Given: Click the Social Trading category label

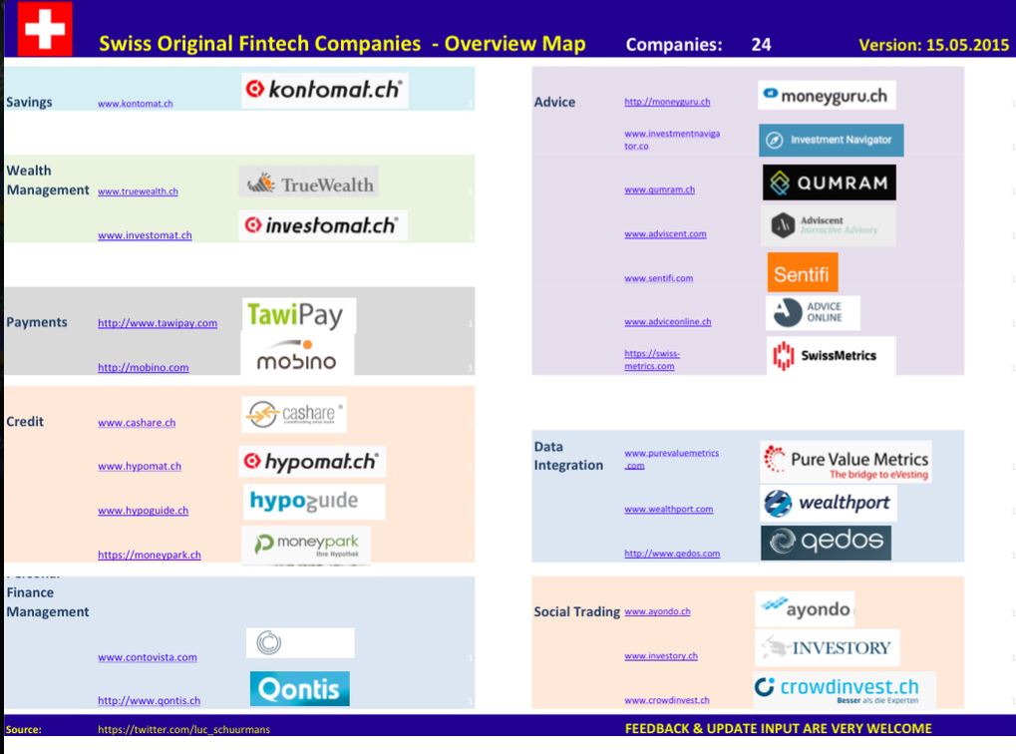Looking at the screenshot, I should click(x=576, y=611).
